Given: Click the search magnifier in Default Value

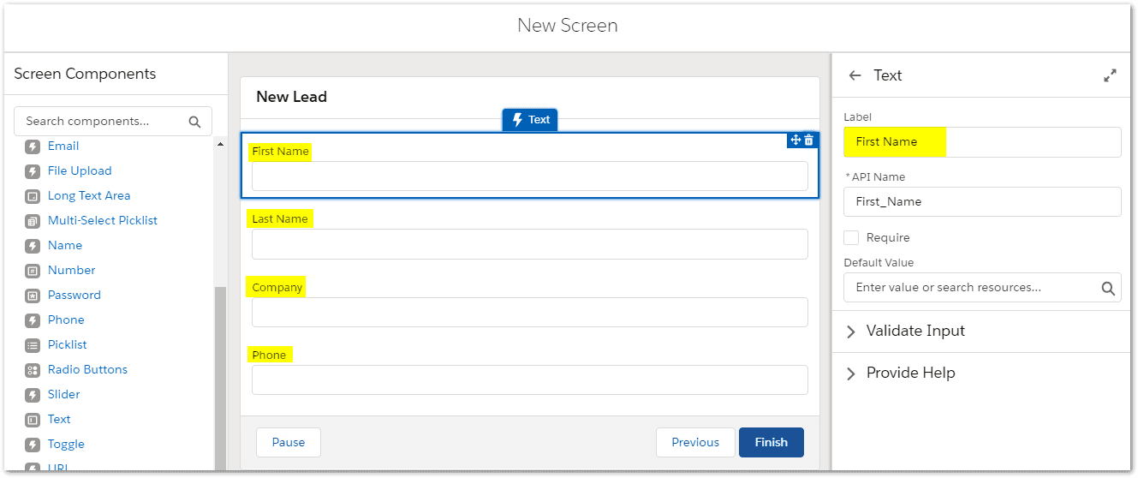Looking at the screenshot, I should 1107,288.
